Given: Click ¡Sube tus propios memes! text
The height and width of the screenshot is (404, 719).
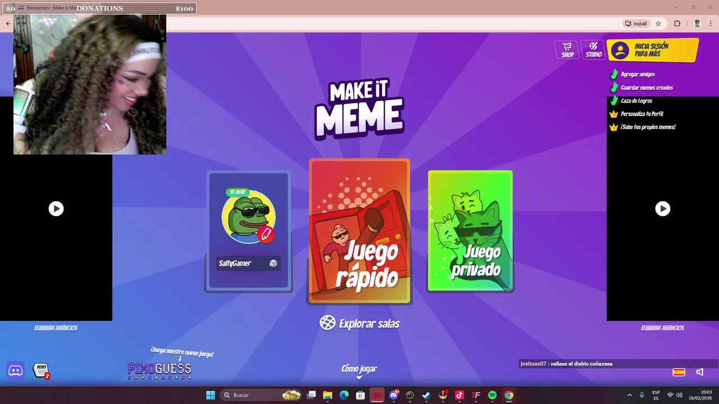Looking at the screenshot, I should click(x=648, y=127).
